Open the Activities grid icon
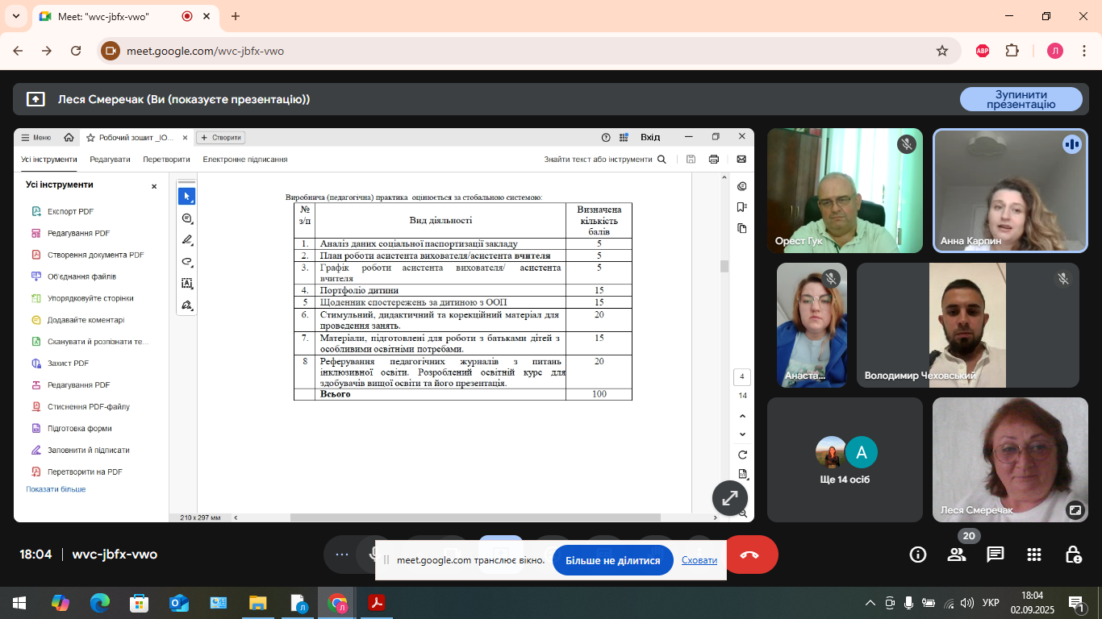 pos(1034,555)
